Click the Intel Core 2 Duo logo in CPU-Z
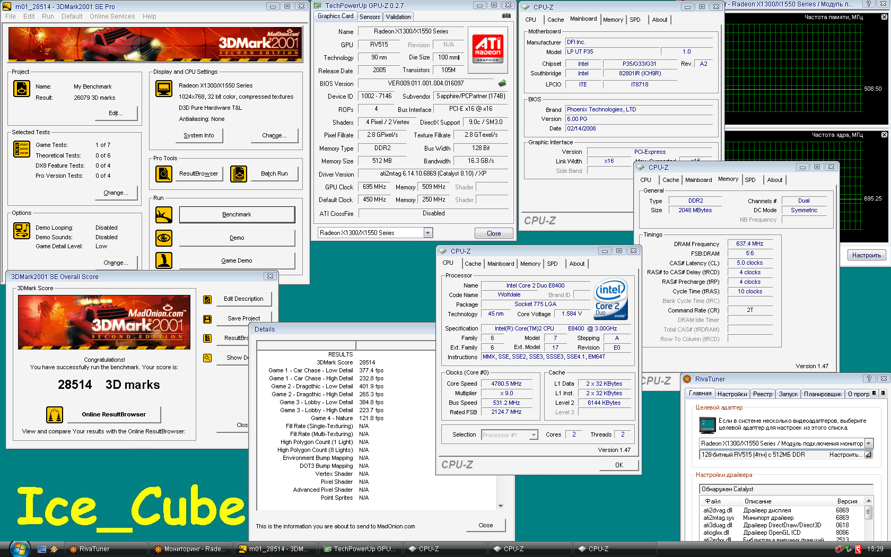Image resolution: width=891 pixels, height=557 pixels. pyautogui.click(x=611, y=300)
